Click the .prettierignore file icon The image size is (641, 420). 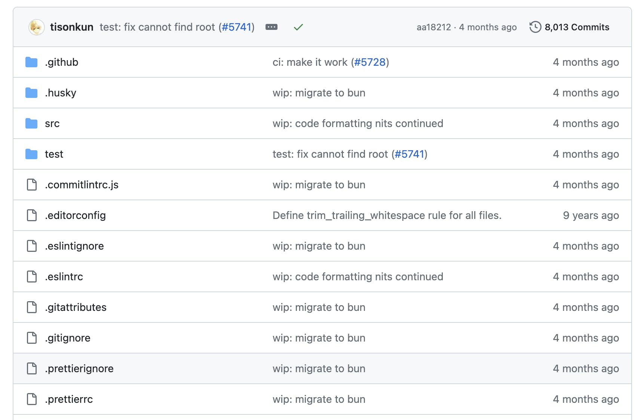(x=32, y=368)
